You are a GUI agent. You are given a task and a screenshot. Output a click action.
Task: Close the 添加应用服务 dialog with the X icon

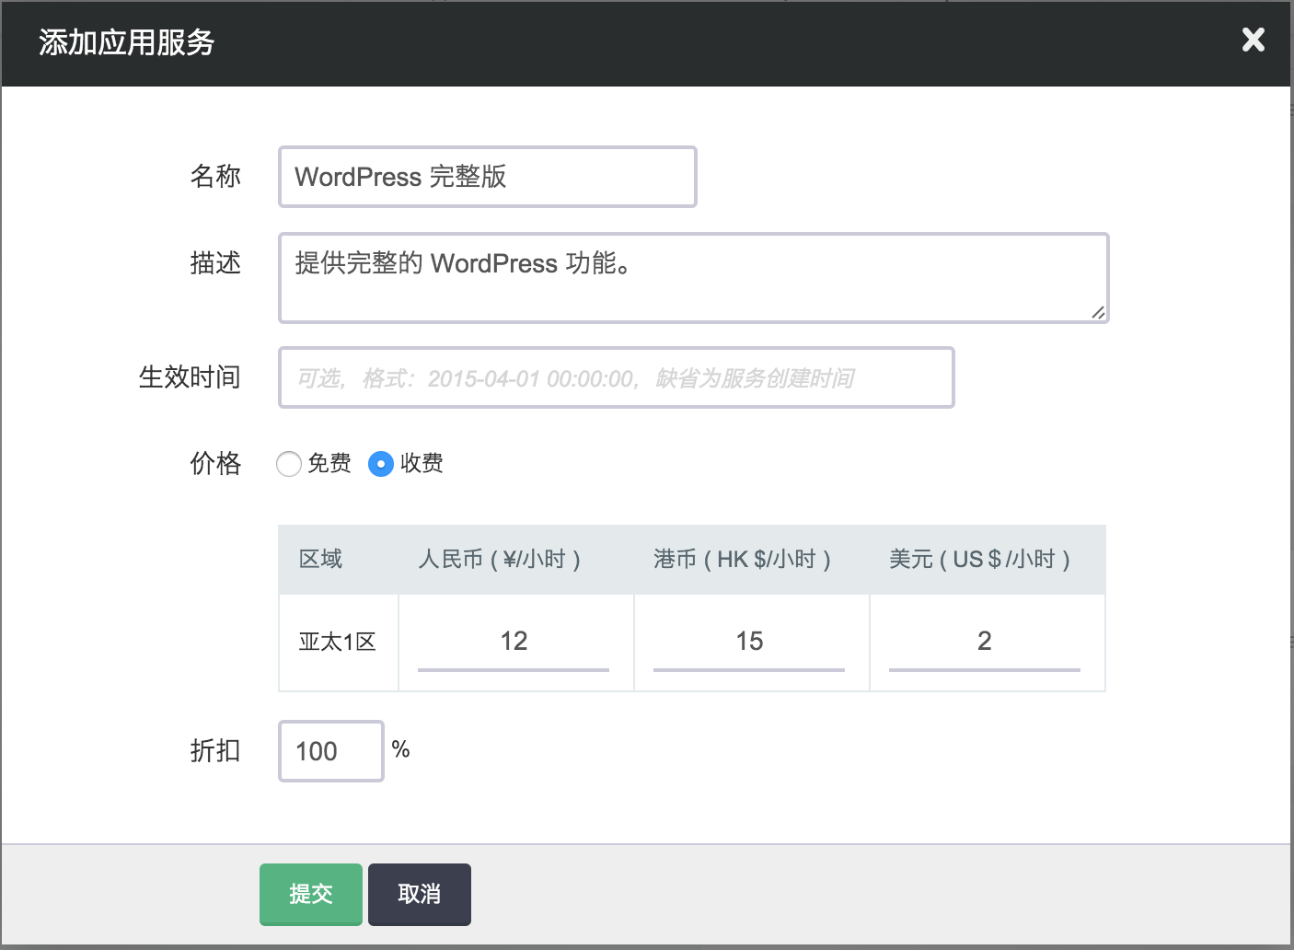pos(1253,40)
